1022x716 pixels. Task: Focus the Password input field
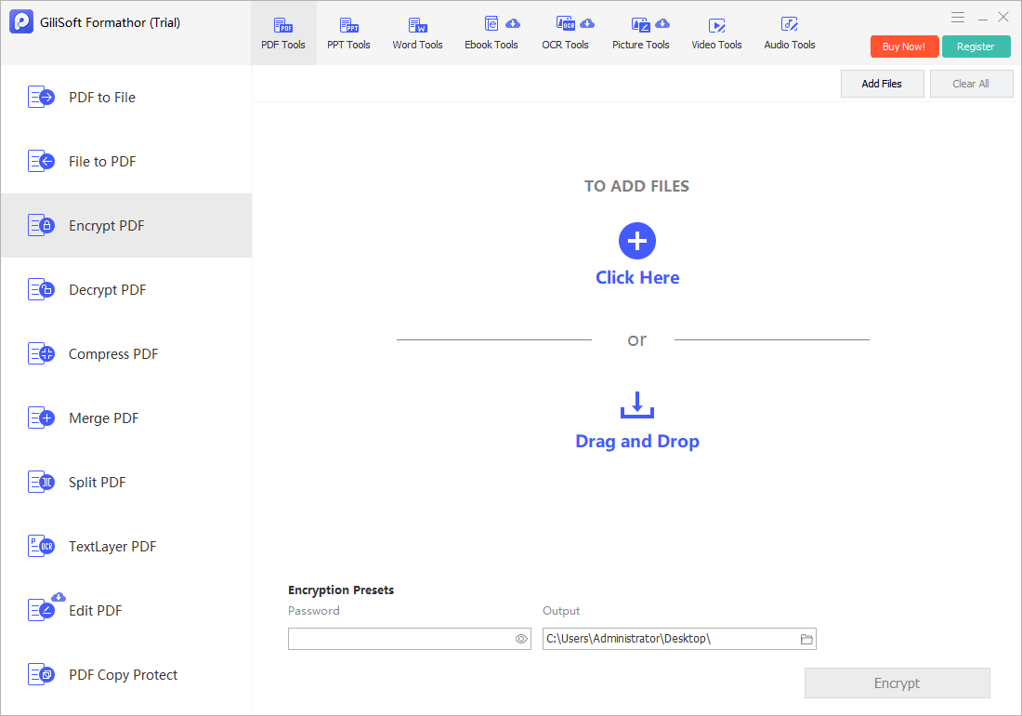tap(410, 639)
